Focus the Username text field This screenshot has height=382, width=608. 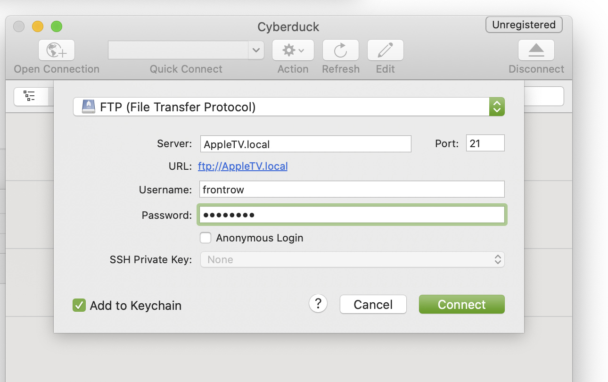point(352,189)
